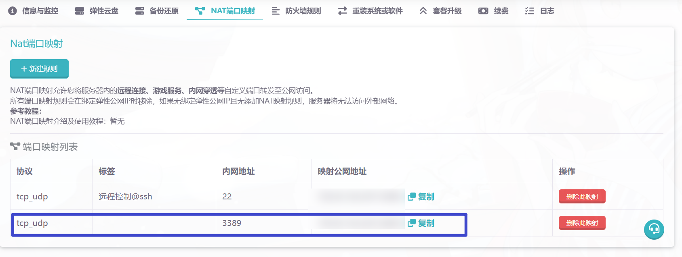Click the 续费 money icon

[x=483, y=11]
